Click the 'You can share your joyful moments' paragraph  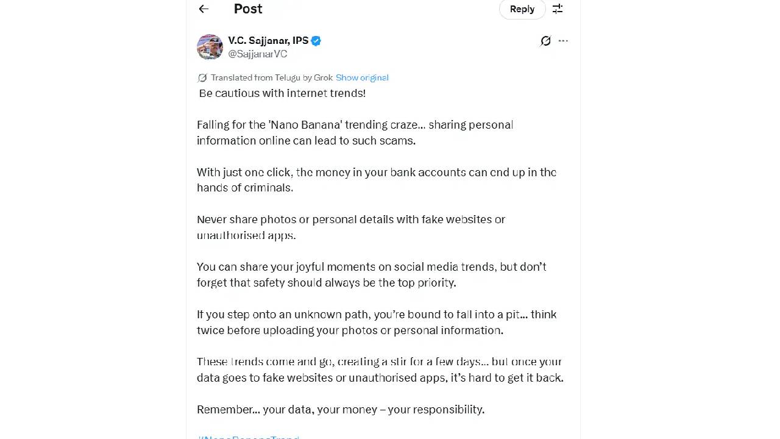coord(371,275)
